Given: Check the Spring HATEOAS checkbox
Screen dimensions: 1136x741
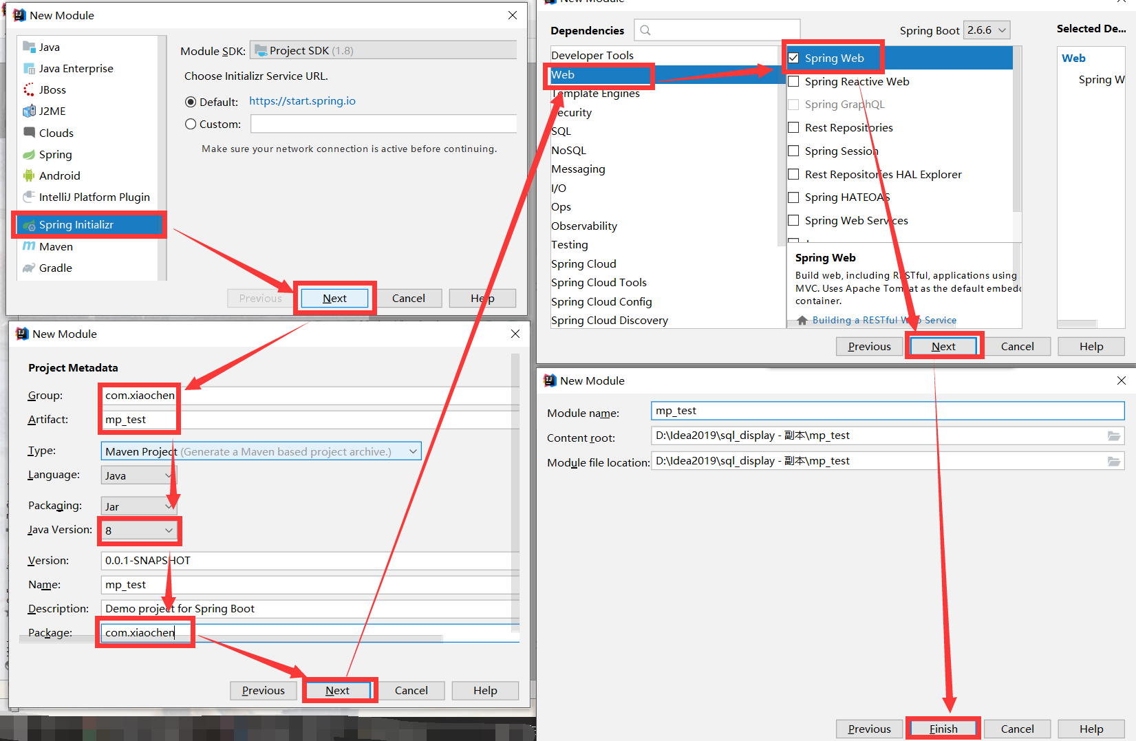Looking at the screenshot, I should click(793, 197).
